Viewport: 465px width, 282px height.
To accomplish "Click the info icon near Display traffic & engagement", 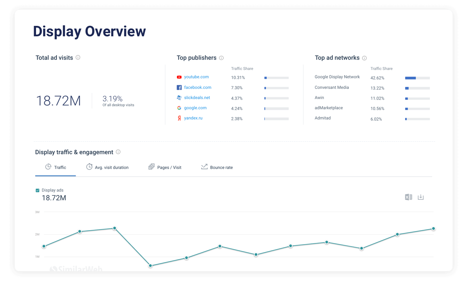I will 118,152.
